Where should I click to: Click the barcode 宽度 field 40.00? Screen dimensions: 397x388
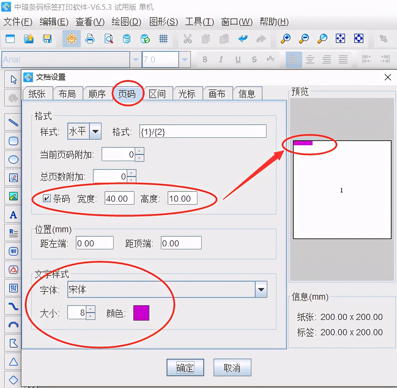[x=120, y=198]
